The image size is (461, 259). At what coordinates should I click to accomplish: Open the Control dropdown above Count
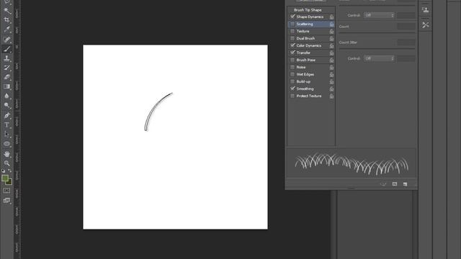coord(379,15)
